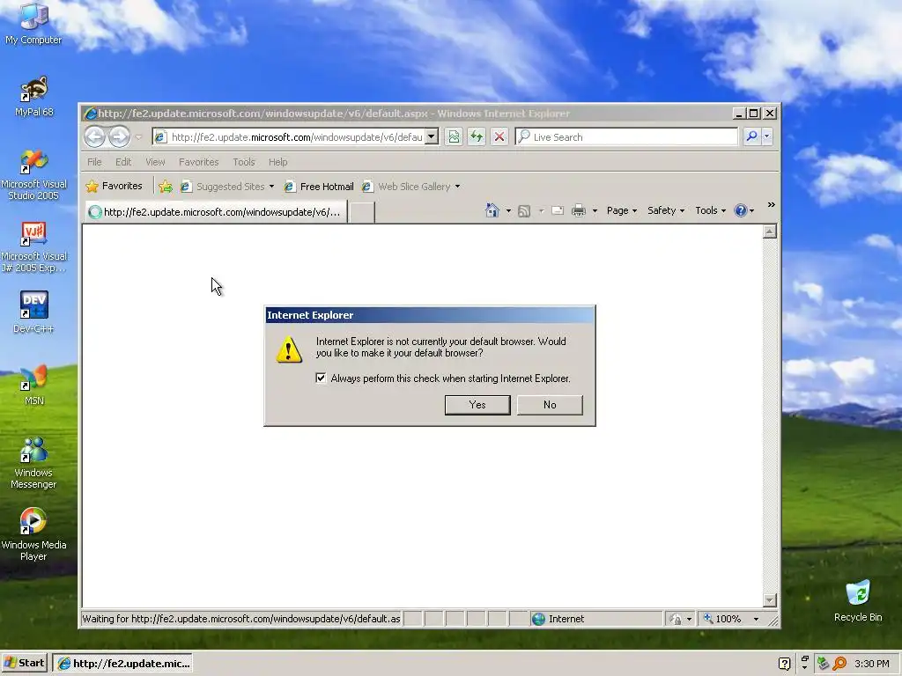This screenshot has width=902, height=676.
Task: Click the search magnifier button
Action: [x=751, y=136]
